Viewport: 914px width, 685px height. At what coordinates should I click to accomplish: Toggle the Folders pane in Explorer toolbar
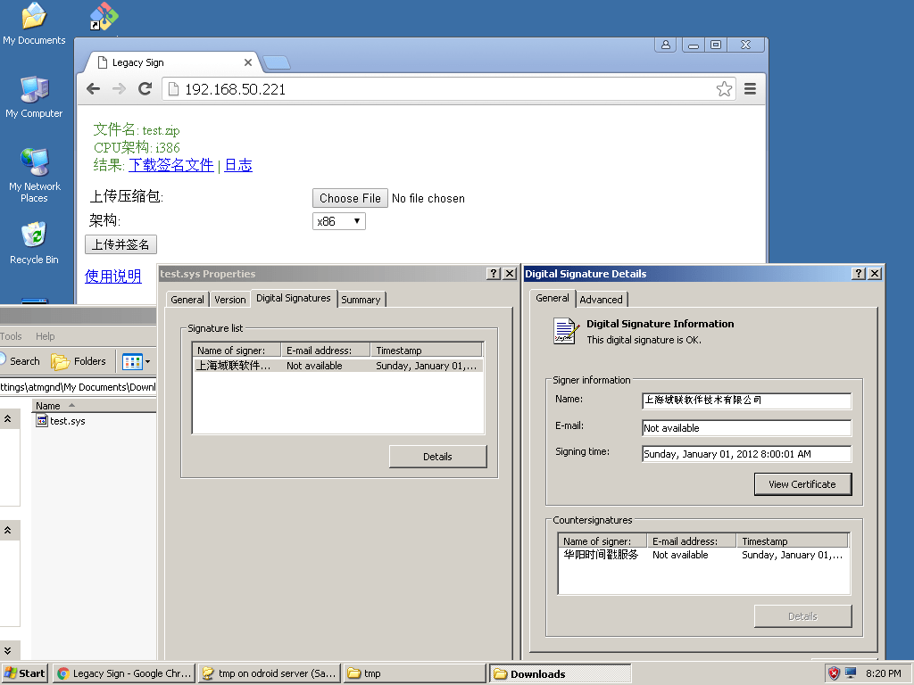tap(79, 361)
